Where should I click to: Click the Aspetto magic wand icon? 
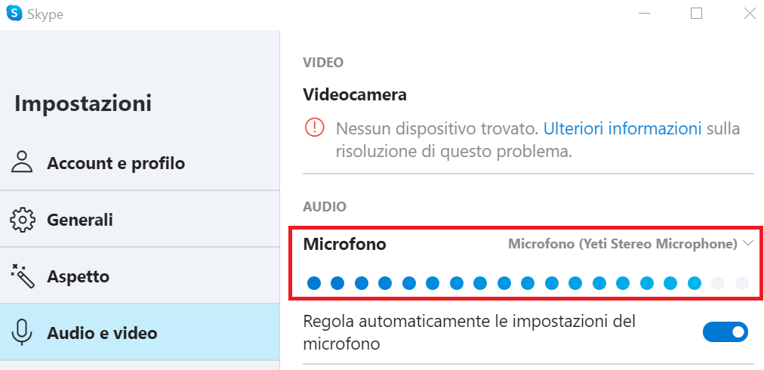(23, 276)
